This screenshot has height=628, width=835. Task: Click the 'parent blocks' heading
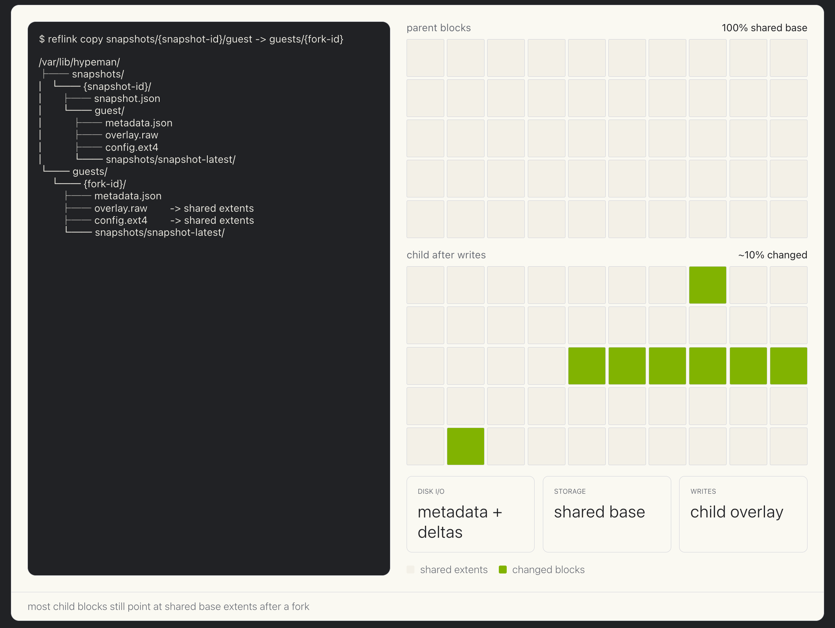[438, 28]
